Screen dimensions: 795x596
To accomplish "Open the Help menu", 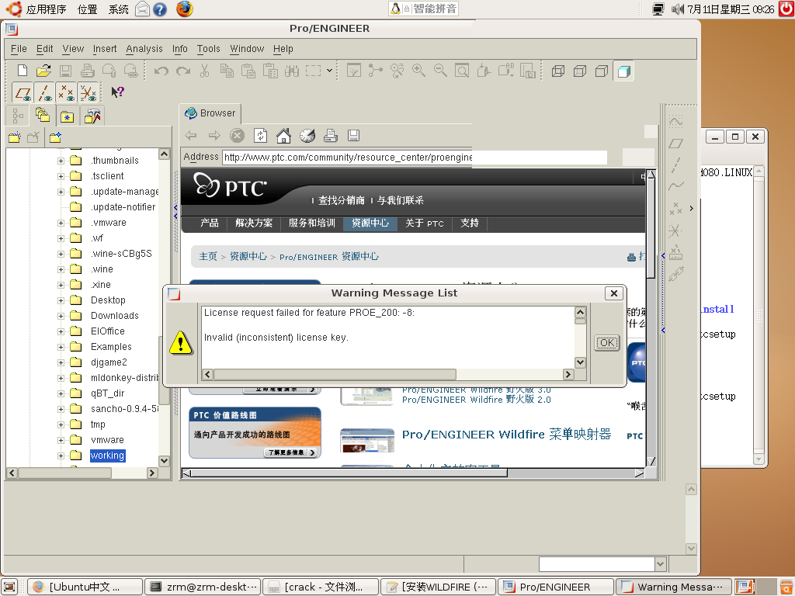I will (x=283, y=49).
